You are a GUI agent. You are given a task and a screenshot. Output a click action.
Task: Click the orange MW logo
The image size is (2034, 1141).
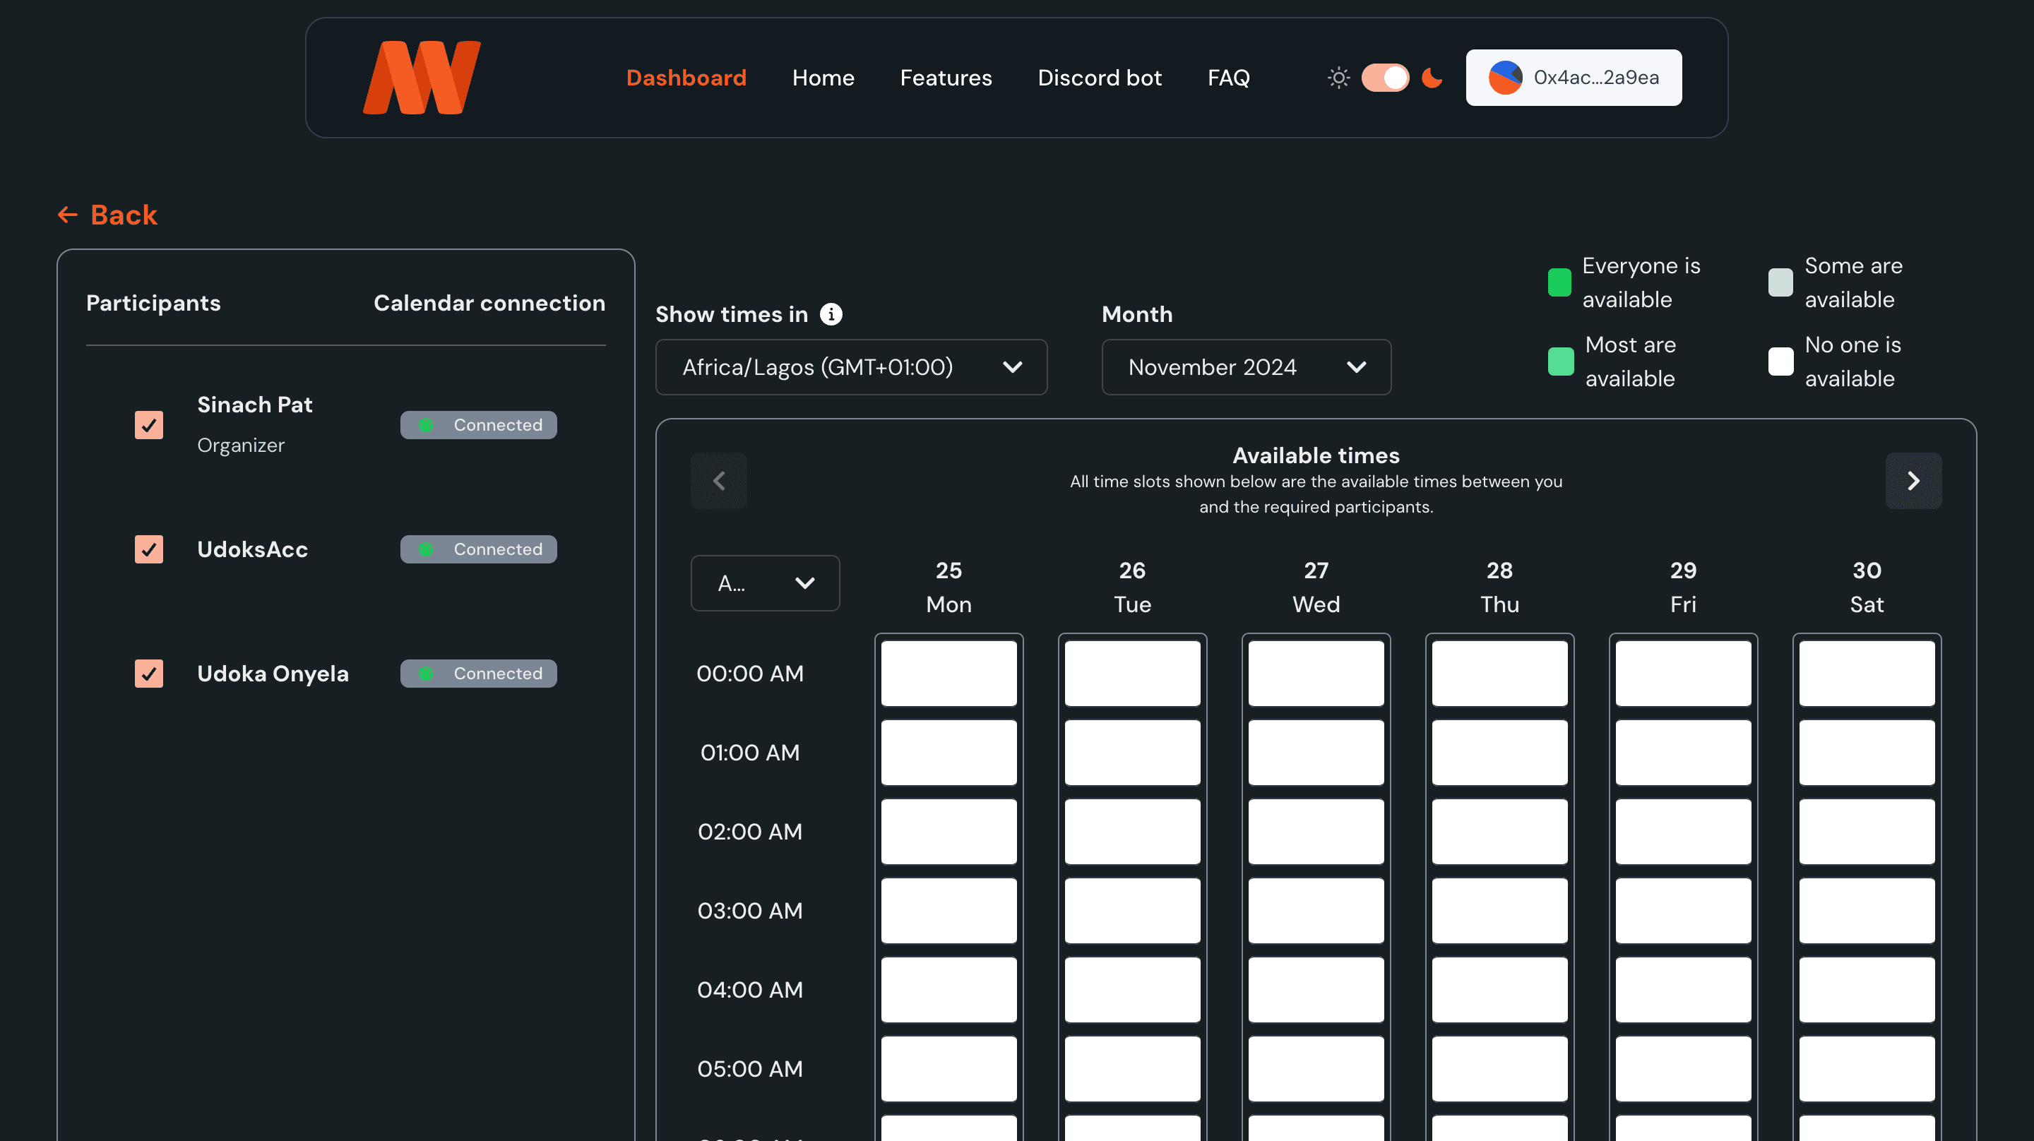coord(422,78)
